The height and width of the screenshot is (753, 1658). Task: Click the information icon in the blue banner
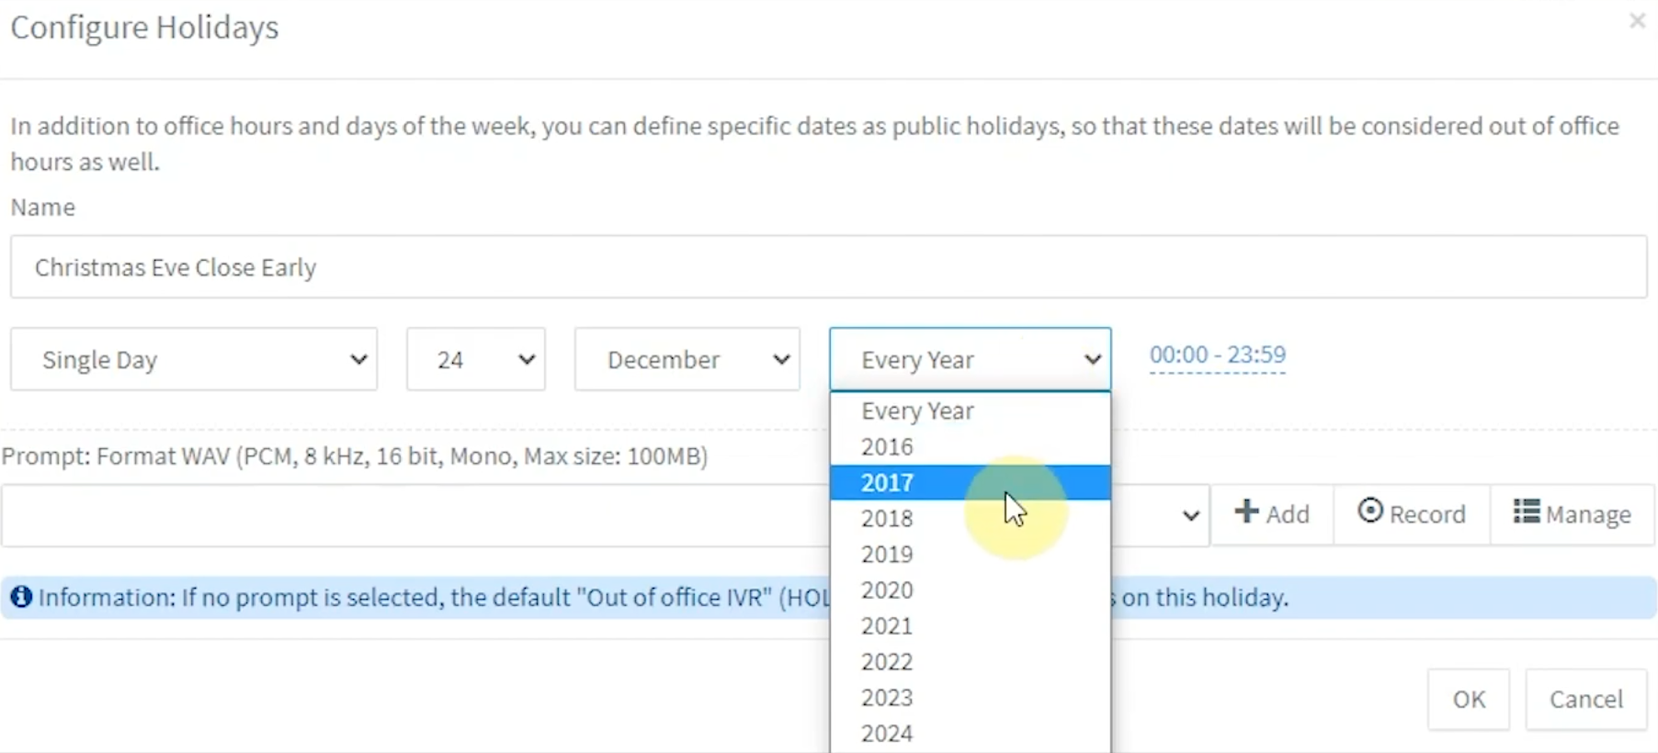[x=20, y=597]
